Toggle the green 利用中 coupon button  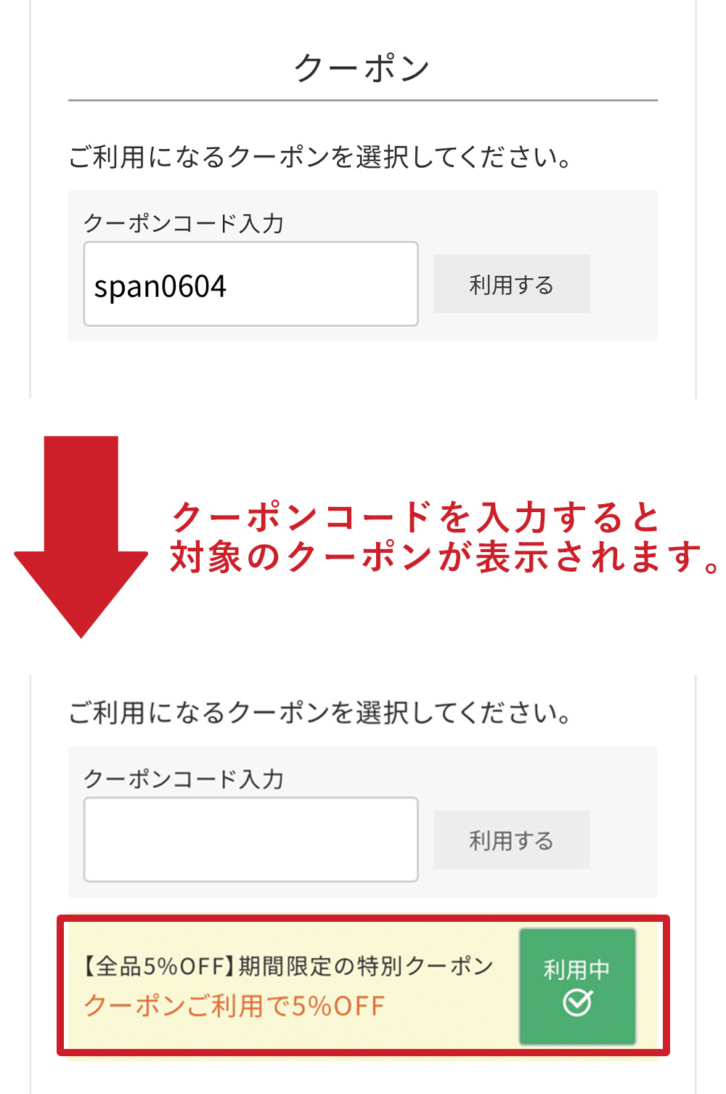click(x=577, y=986)
